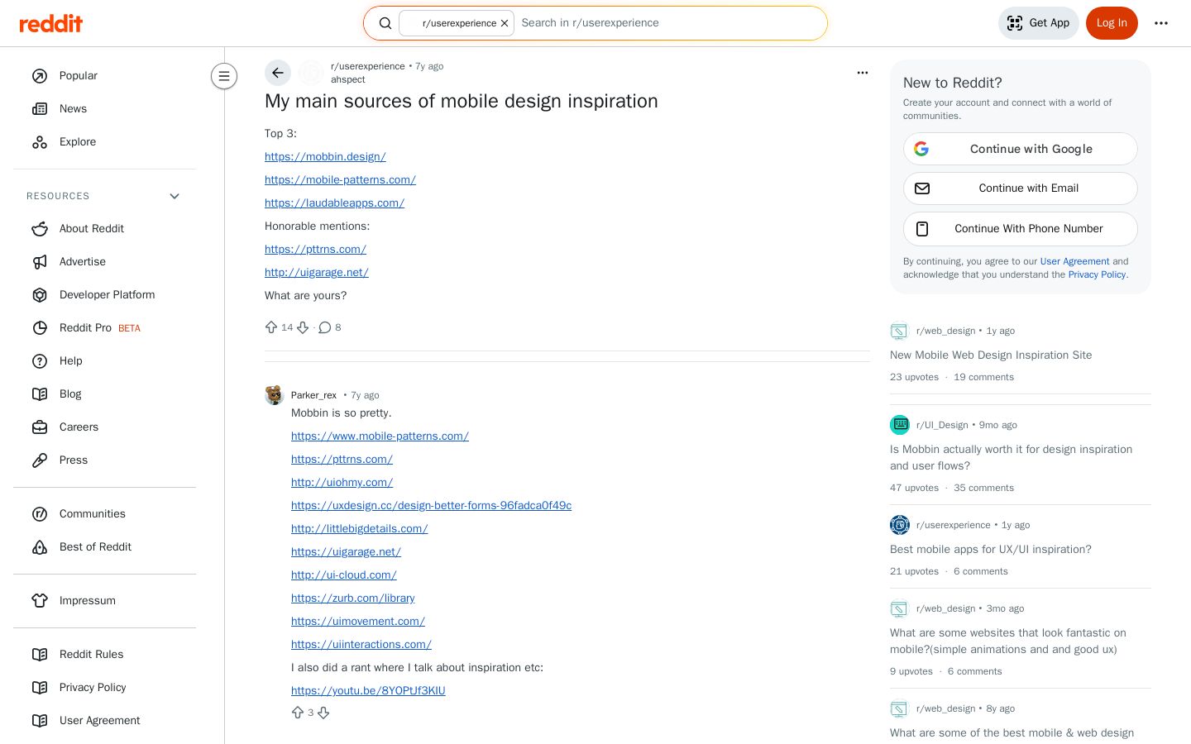Focus the Search in r/userexperience field
1191x744 pixels.
coord(668,23)
